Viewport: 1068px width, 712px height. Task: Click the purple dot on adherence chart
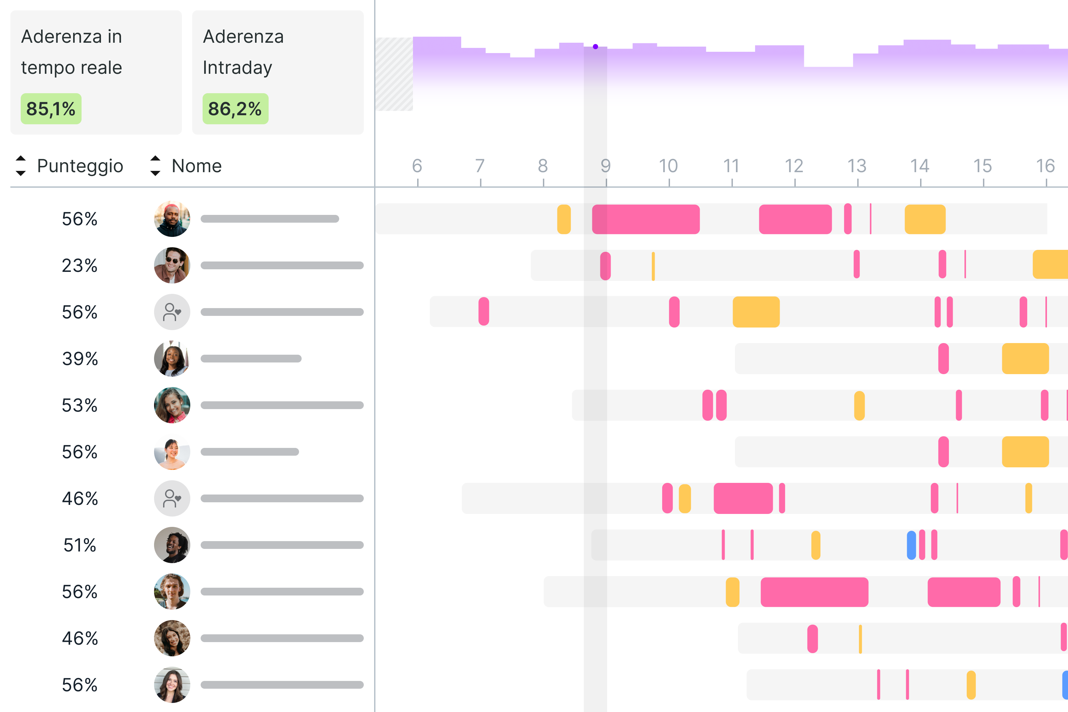tap(595, 47)
